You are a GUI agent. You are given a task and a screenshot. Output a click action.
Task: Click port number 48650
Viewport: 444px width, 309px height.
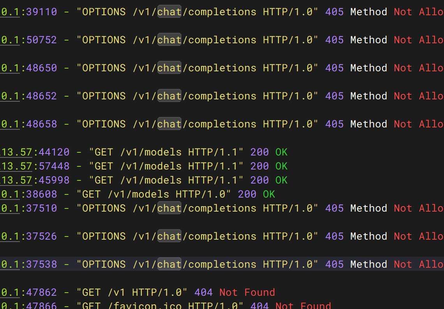pyautogui.click(x=41, y=68)
